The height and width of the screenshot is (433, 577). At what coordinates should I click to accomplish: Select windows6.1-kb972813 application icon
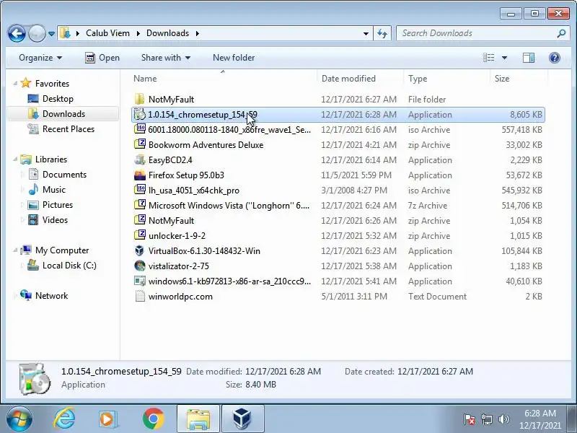(139, 281)
